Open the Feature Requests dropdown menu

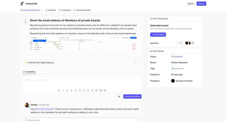[x=31, y=10]
